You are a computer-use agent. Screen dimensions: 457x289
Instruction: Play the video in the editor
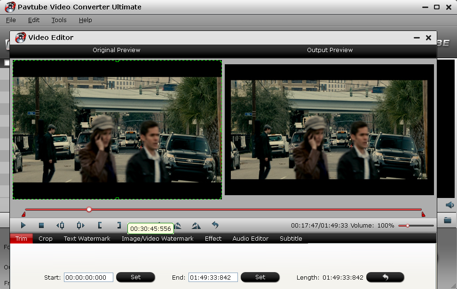pos(24,225)
